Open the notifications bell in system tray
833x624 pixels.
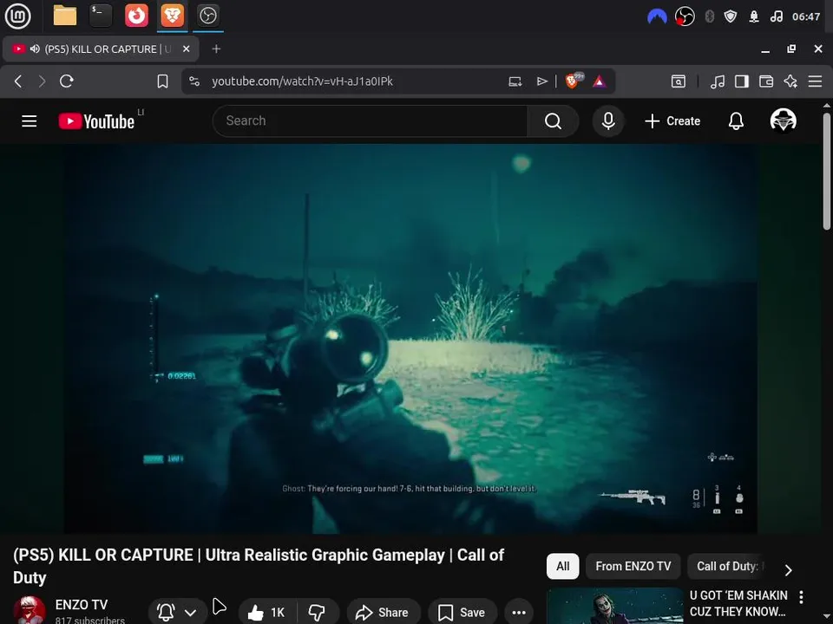(x=754, y=16)
